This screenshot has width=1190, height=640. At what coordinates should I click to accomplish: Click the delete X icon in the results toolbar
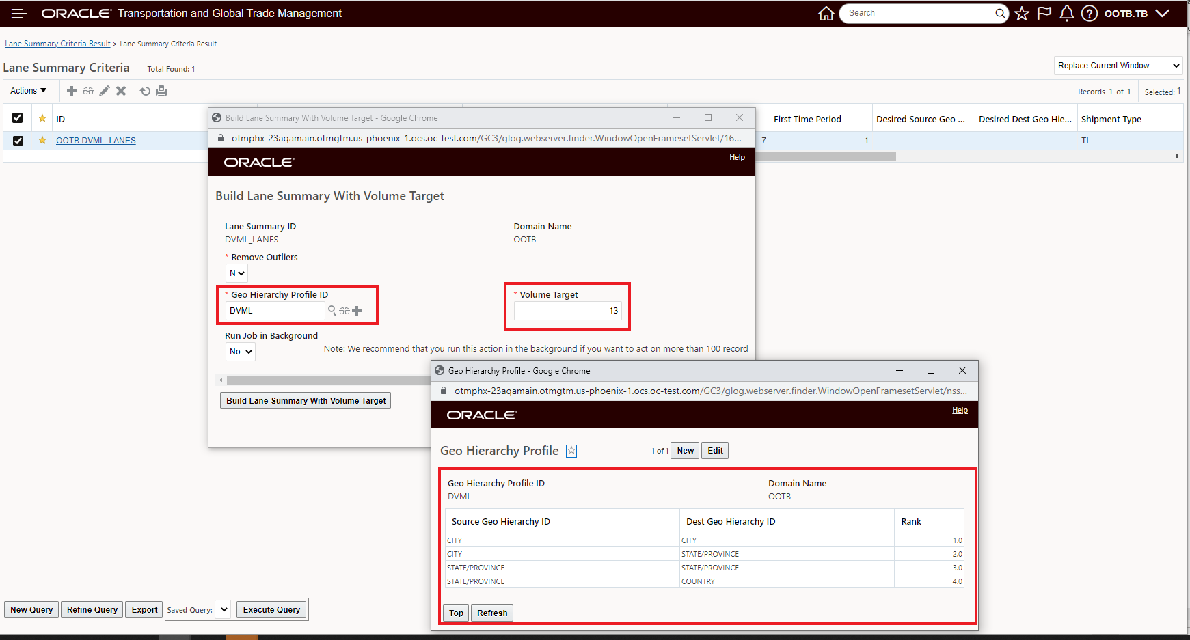click(x=121, y=91)
